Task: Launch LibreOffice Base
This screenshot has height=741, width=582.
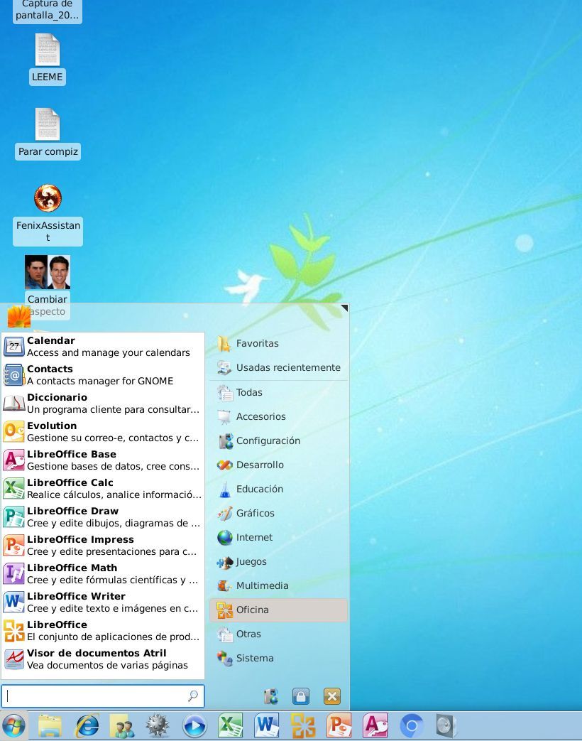Action: click(x=103, y=460)
